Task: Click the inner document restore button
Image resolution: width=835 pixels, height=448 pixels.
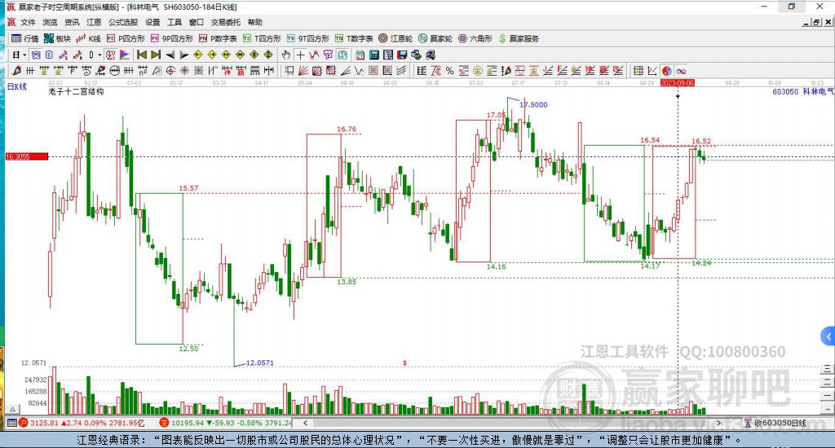Action: pyautogui.click(x=816, y=22)
